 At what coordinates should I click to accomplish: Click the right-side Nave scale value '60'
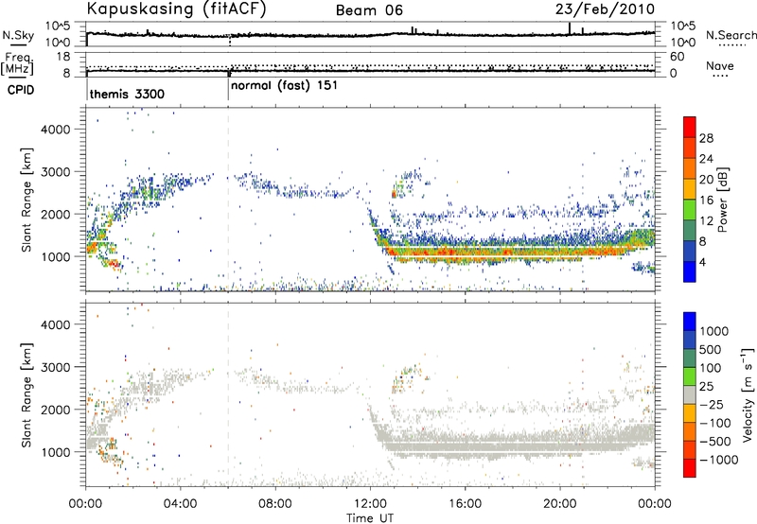point(676,57)
